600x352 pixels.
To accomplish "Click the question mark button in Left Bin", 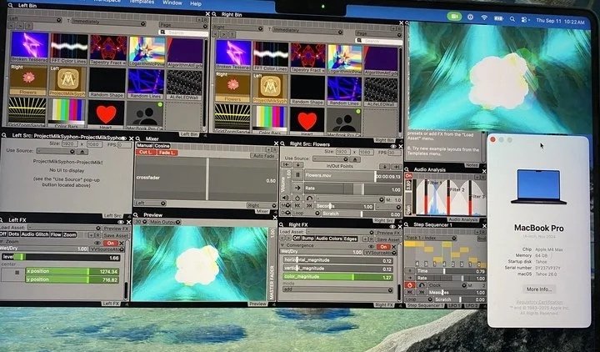I will 28,26.
